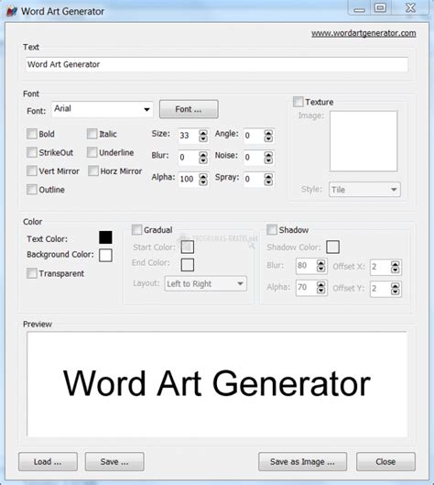Toggle the Underline checkbox
Image resolution: width=434 pixels, height=485 pixels.
coord(92,152)
